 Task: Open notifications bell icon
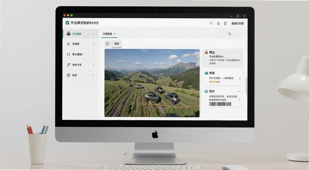pyautogui.click(x=218, y=23)
